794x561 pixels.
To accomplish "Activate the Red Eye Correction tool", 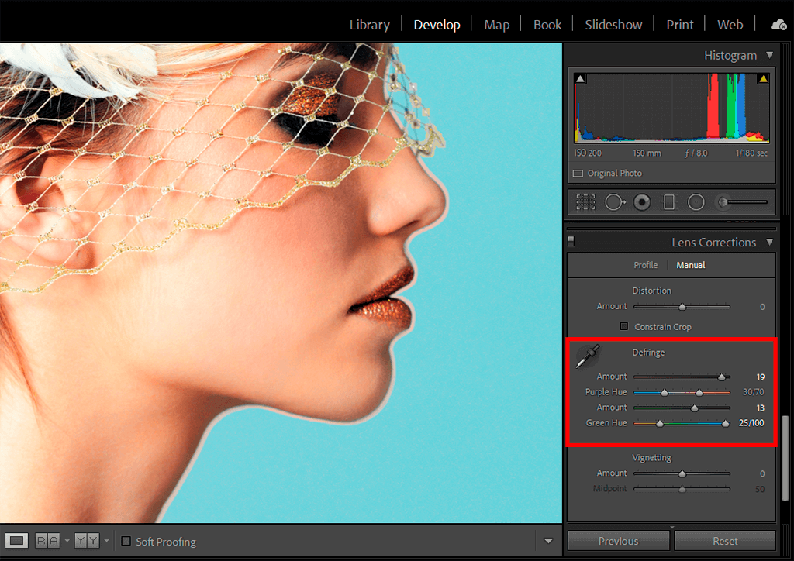I will (642, 202).
